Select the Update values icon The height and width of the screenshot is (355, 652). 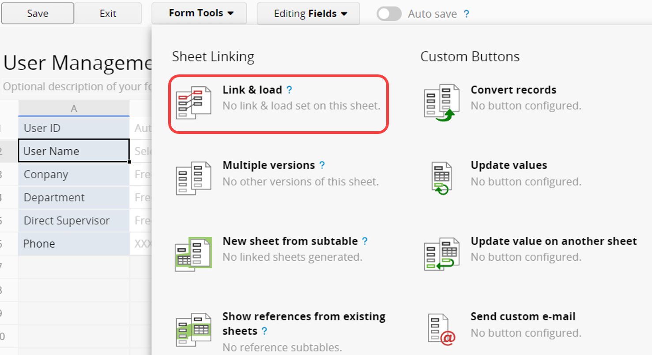coord(441,178)
